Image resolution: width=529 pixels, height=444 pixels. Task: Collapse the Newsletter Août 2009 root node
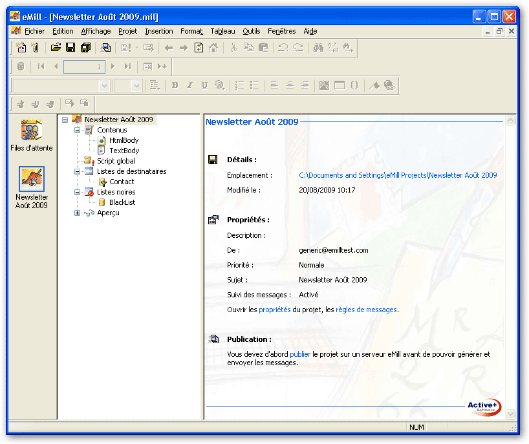(x=65, y=120)
